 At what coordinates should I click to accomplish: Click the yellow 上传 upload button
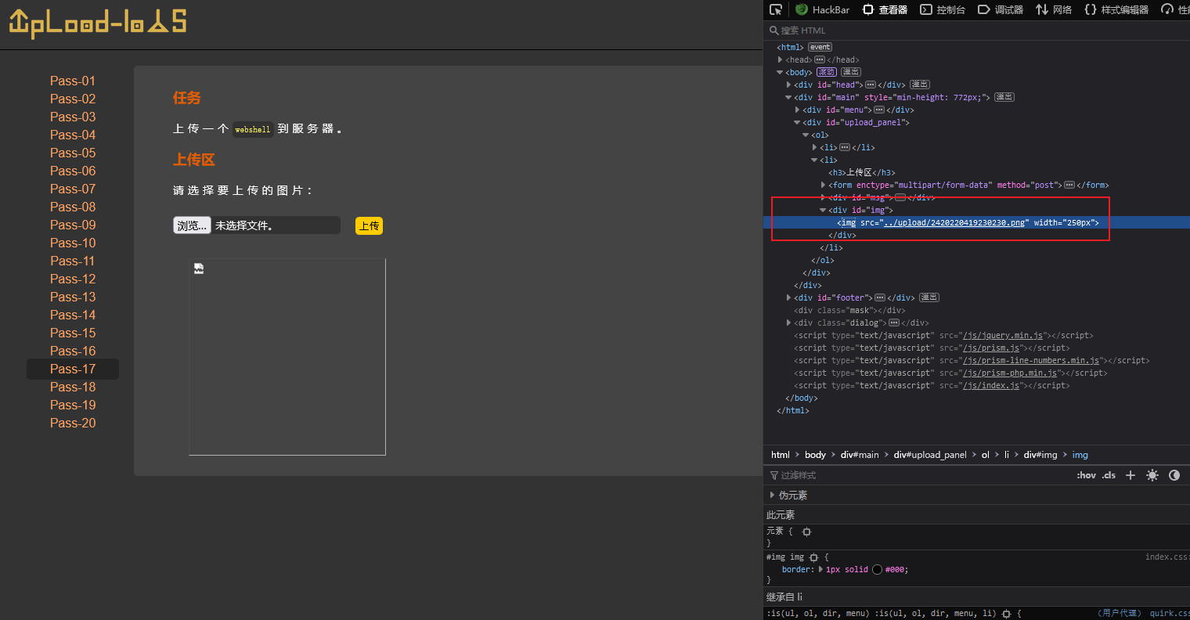(369, 225)
